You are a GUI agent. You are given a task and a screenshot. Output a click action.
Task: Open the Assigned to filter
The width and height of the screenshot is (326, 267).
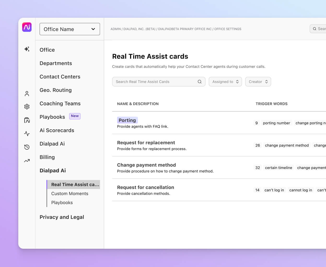click(225, 82)
